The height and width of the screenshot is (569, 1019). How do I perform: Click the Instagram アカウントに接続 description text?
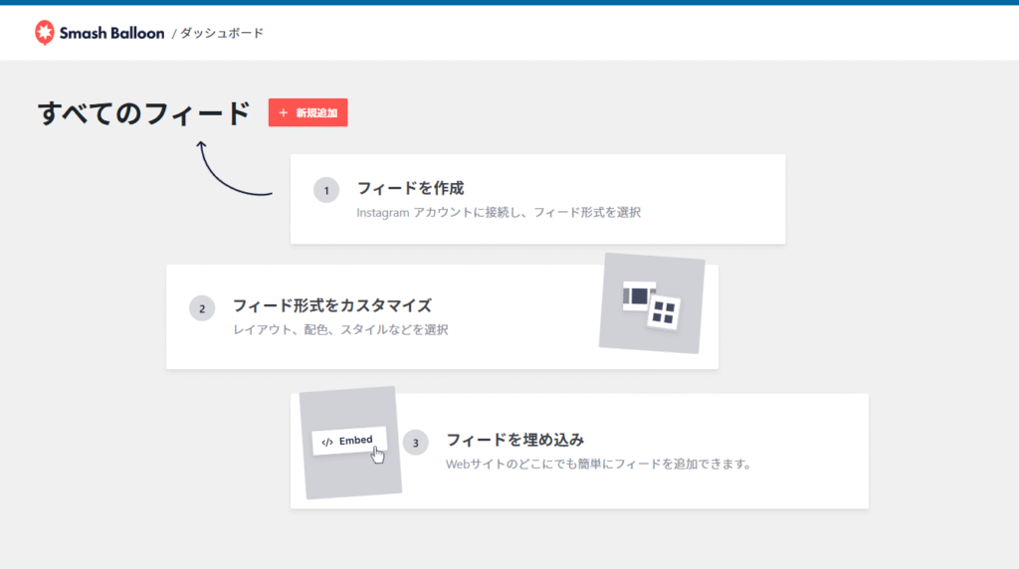[x=499, y=212]
